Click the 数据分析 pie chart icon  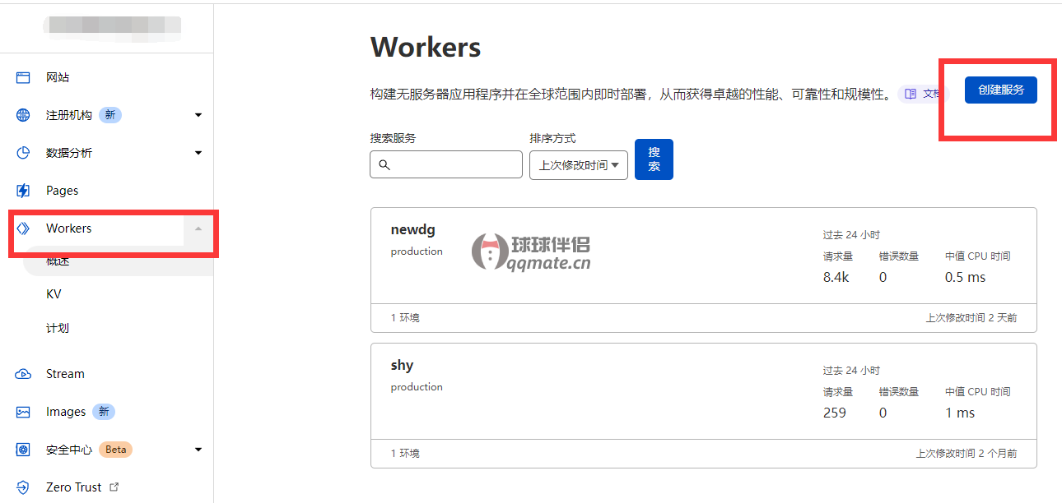click(23, 153)
